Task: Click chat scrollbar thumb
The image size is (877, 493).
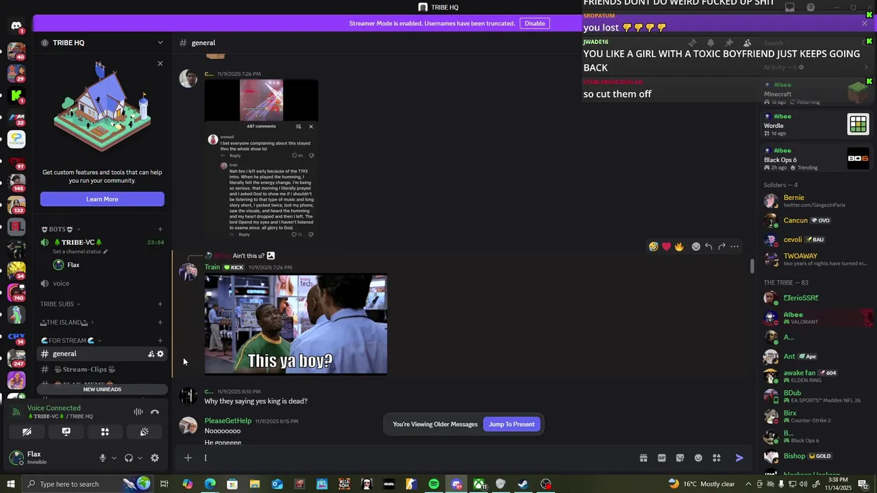Action: pos(752,265)
